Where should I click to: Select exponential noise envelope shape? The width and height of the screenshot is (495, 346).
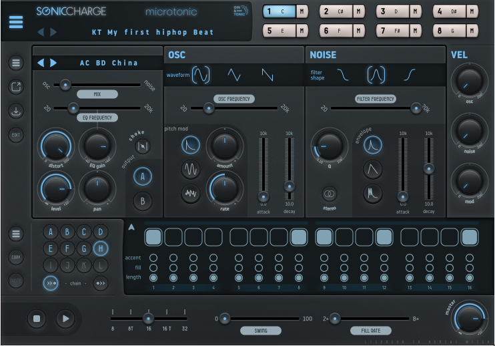372,145
